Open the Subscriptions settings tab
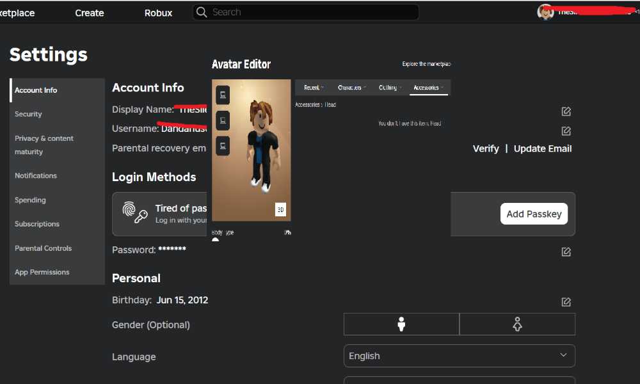Image resolution: width=640 pixels, height=384 pixels. (x=57, y=224)
